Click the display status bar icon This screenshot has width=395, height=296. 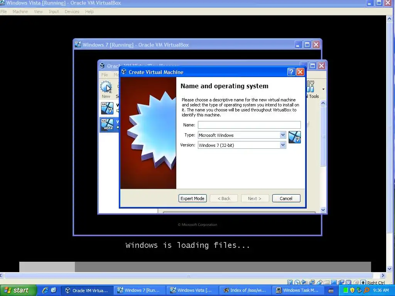pos(334,283)
